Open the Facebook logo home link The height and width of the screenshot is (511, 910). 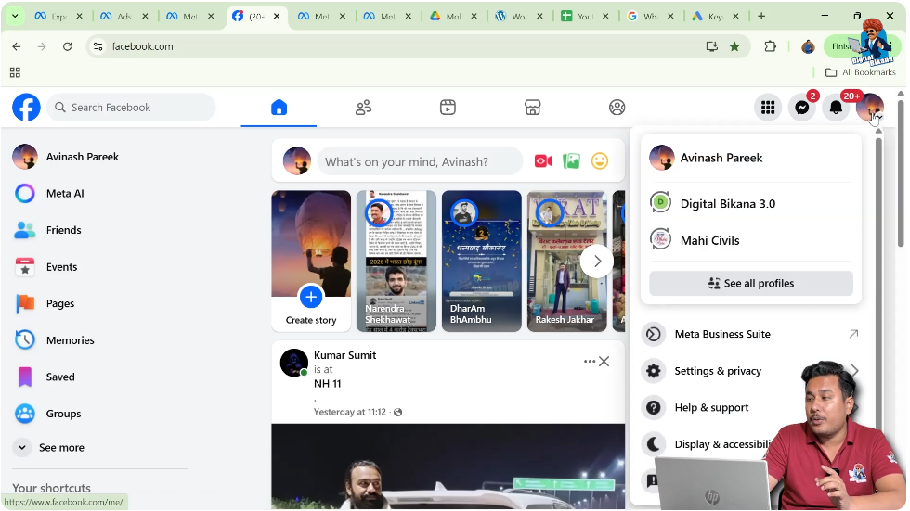point(26,108)
